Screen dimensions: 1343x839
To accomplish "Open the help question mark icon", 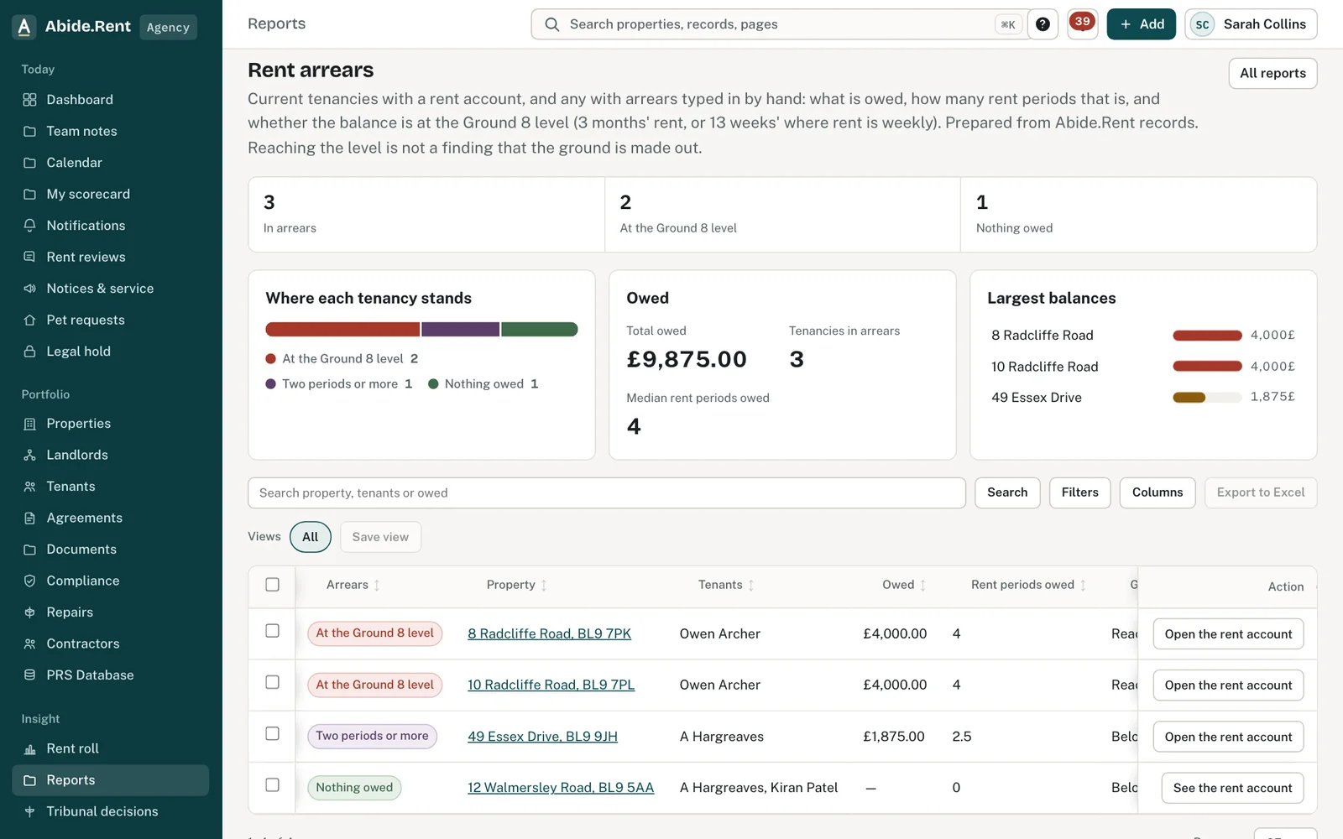I will [x=1043, y=24].
